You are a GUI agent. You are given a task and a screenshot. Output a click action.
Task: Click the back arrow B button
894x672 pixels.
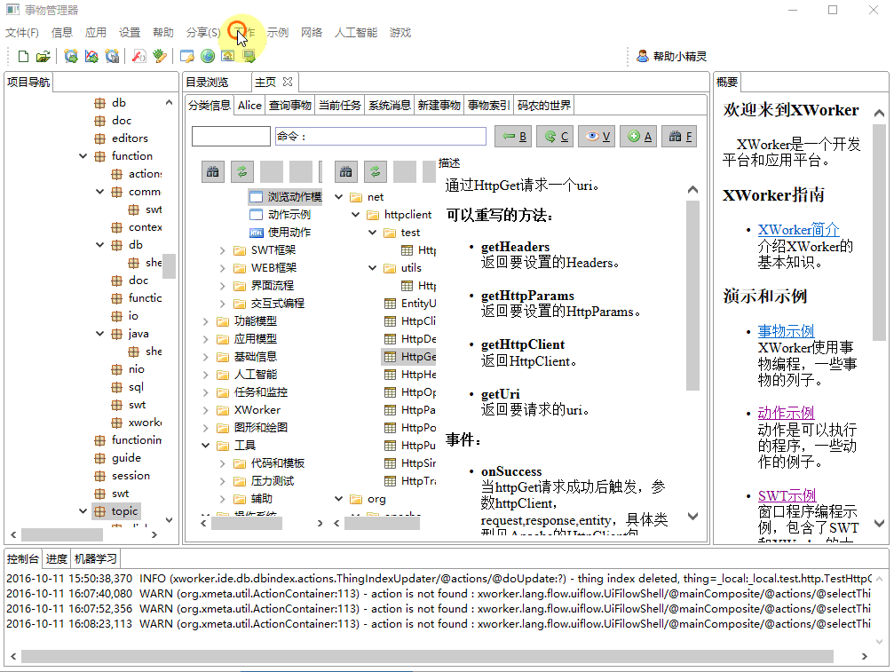(514, 136)
